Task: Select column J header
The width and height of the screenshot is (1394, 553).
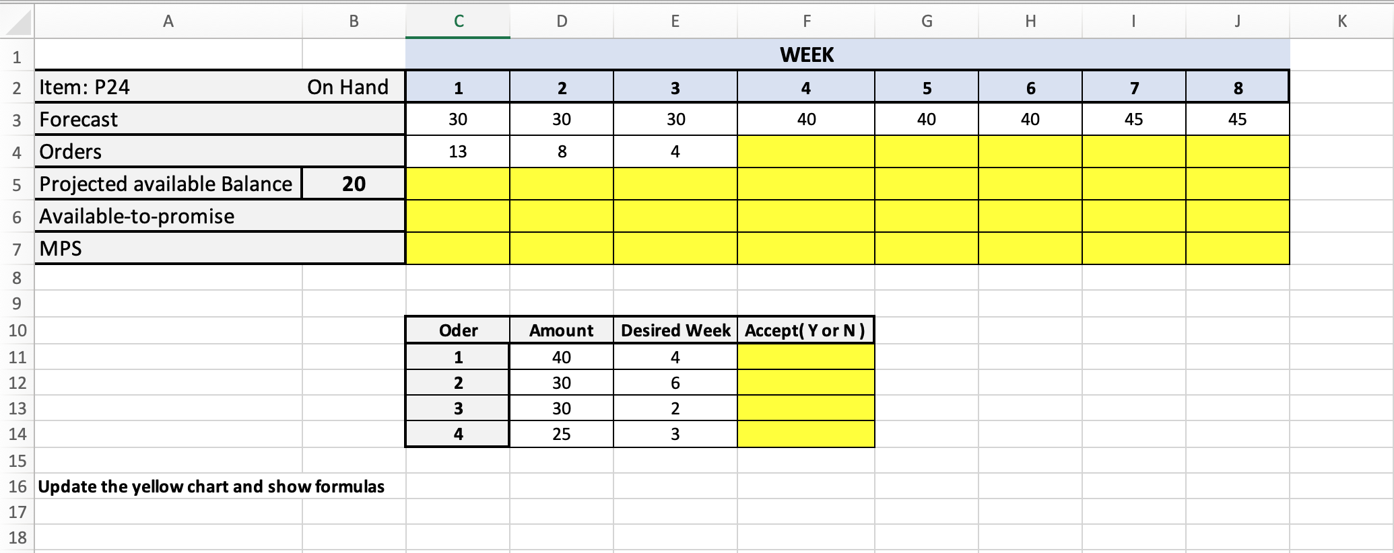Action: point(1236,20)
